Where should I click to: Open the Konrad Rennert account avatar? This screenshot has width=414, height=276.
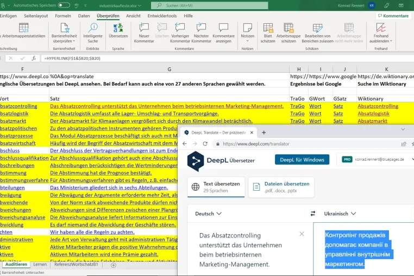[372, 5]
